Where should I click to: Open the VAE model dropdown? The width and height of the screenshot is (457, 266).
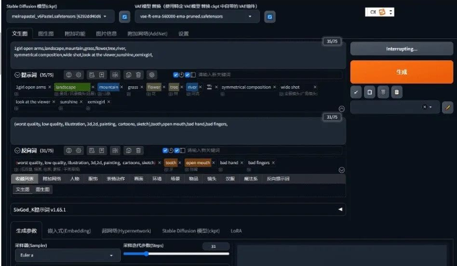[197, 17]
